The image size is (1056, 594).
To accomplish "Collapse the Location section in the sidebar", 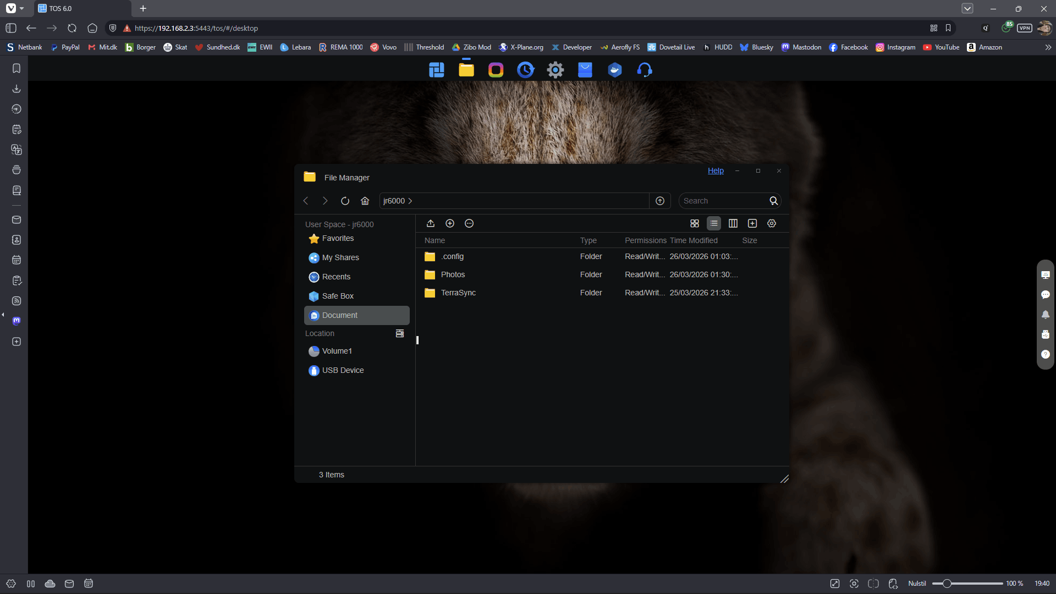I will (x=400, y=333).
